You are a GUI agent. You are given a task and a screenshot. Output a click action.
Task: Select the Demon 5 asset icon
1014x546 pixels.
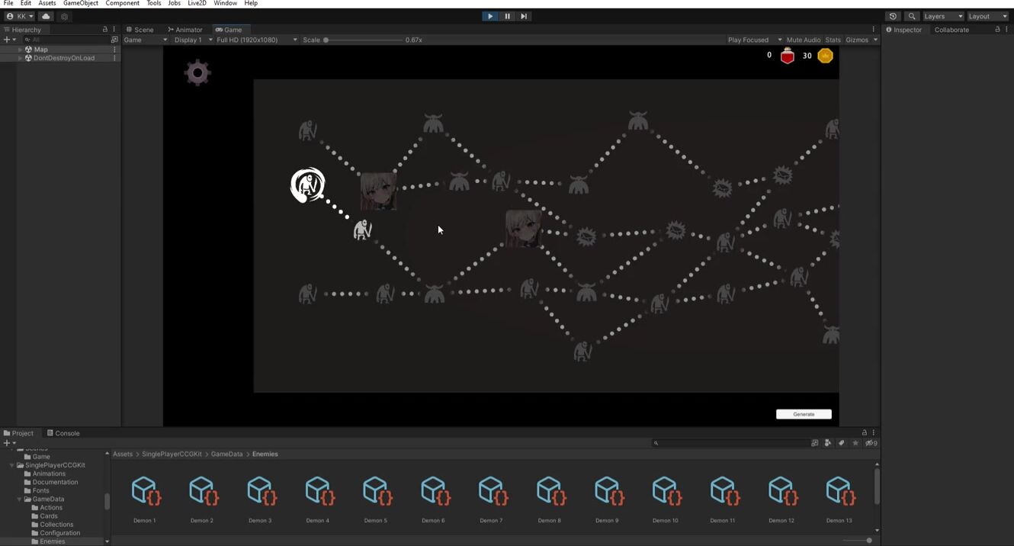(375, 492)
